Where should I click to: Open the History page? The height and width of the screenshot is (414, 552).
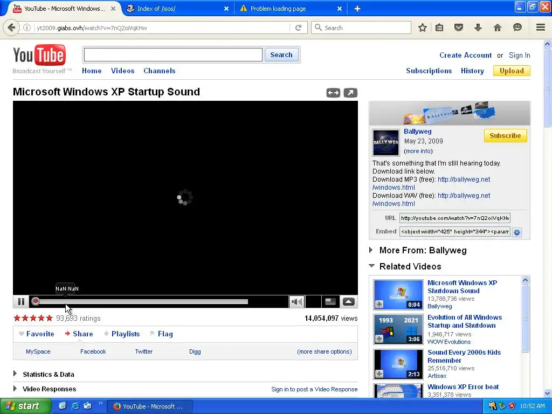click(472, 71)
